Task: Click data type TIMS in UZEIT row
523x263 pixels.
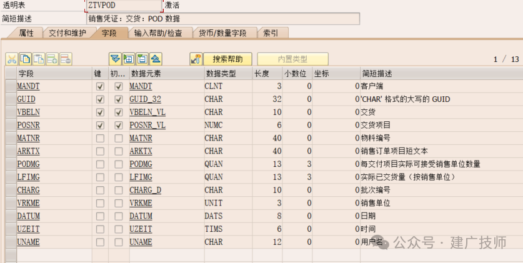Action: click(214, 229)
